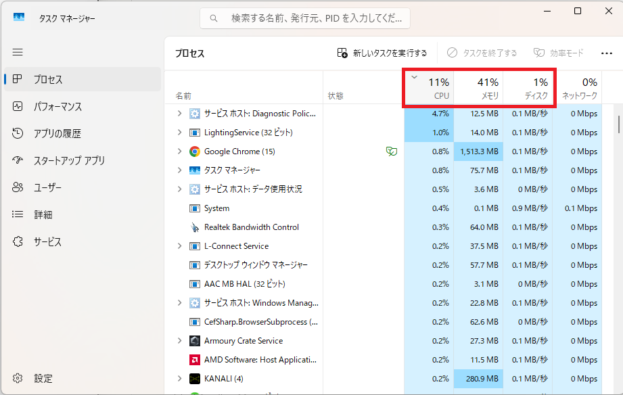Sort by the CPU column header
Viewport: 623px width, 395px height.
click(429, 88)
